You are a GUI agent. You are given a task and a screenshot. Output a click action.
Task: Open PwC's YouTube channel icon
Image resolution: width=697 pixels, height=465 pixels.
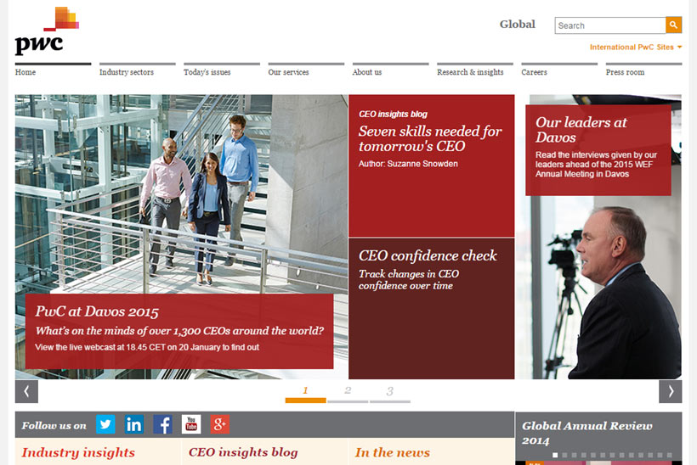191,424
